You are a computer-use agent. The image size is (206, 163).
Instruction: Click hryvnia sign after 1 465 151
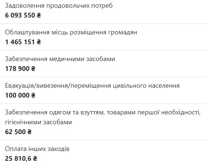coord(39,42)
